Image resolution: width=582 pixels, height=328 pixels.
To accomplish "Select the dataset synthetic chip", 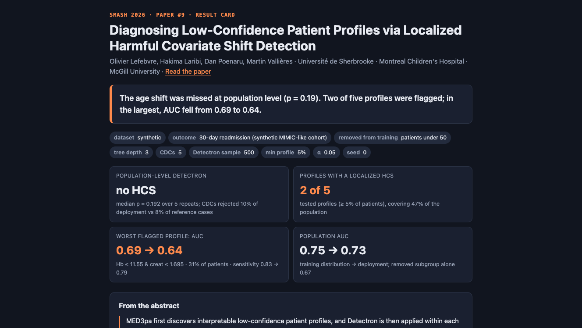I will coord(138,138).
